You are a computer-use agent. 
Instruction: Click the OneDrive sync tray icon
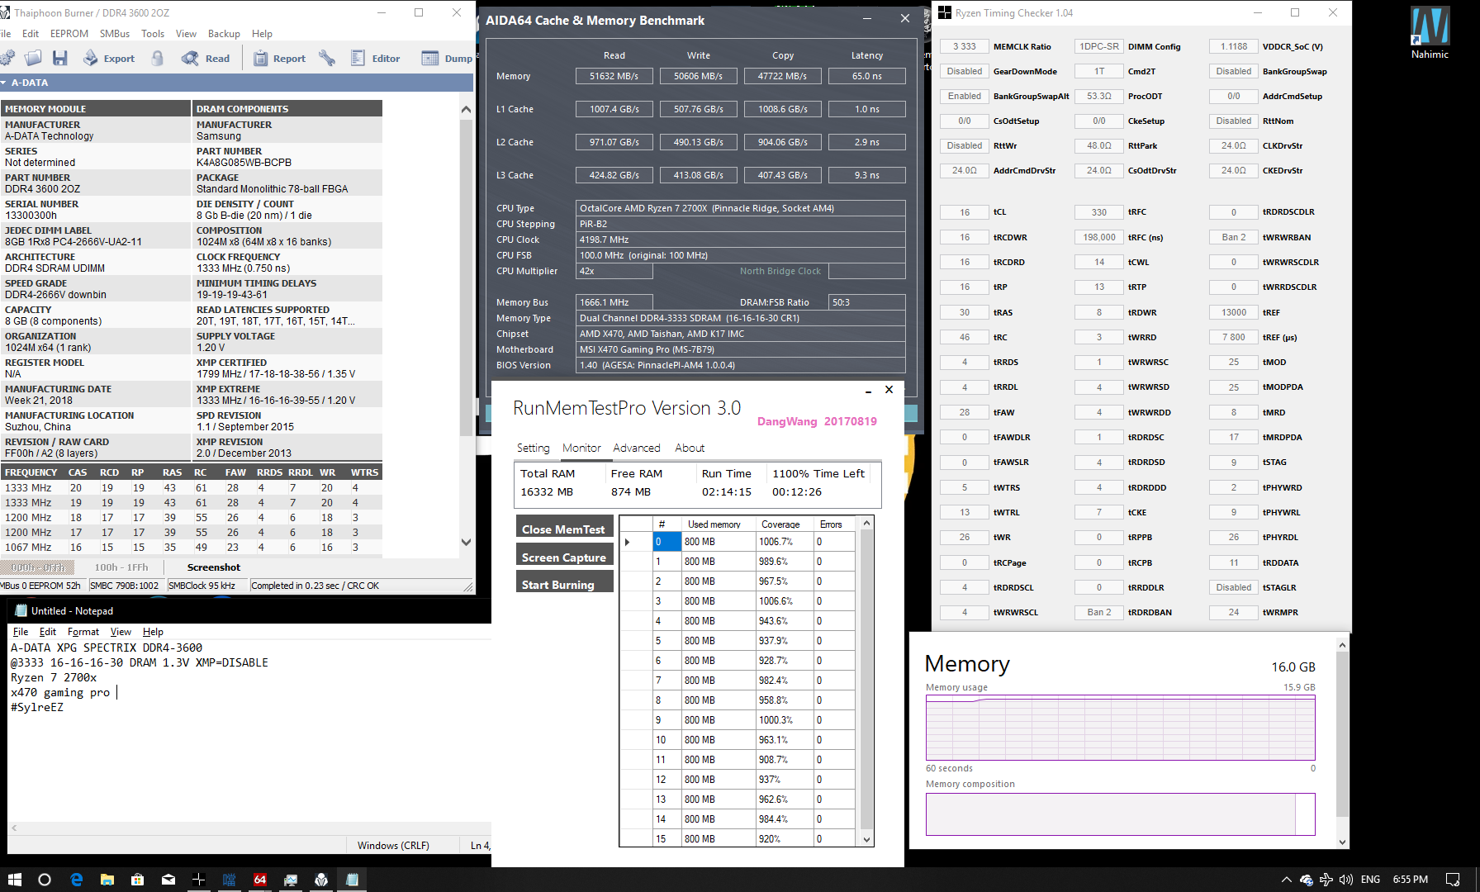pos(1306,880)
